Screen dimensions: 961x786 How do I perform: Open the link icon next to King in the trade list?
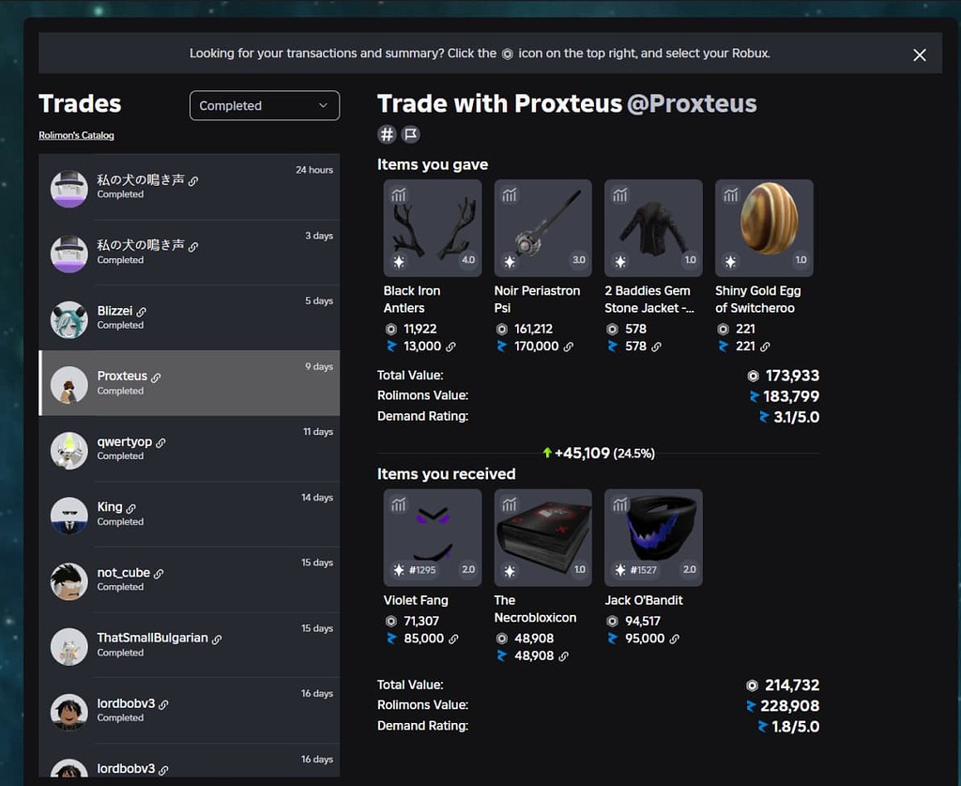[131, 508]
